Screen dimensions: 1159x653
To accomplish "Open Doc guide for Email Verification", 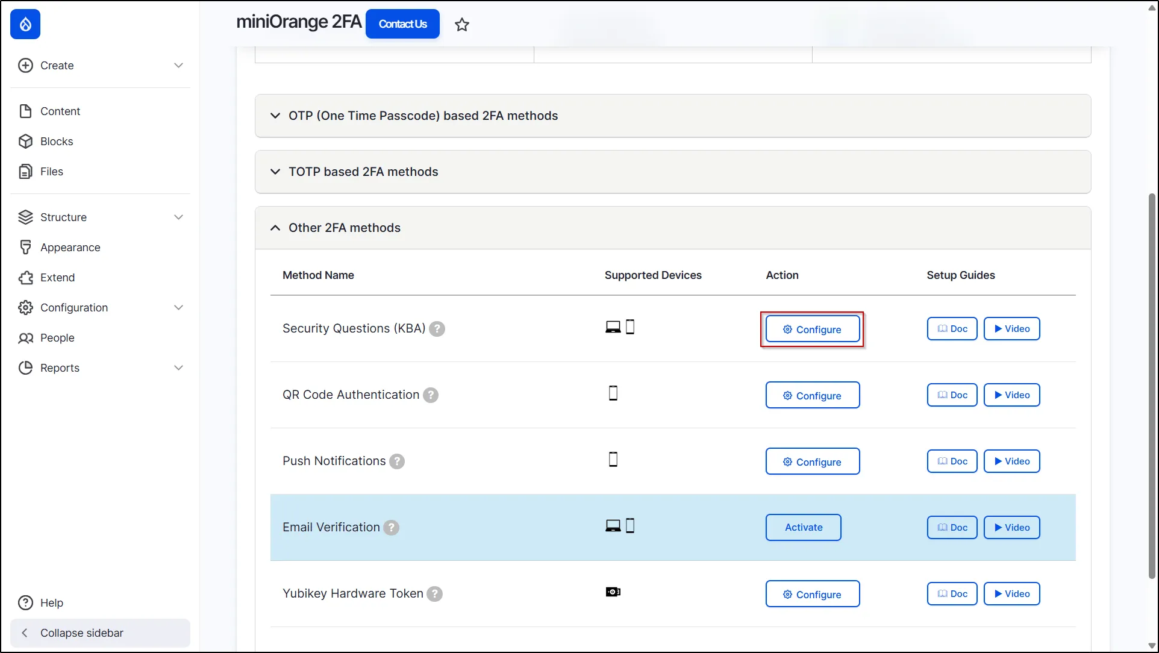I will pyautogui.click(x=952, y=528).
